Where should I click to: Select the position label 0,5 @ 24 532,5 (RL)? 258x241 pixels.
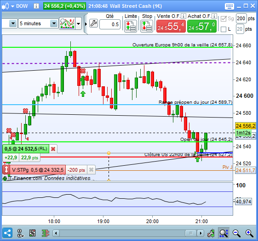26,149
